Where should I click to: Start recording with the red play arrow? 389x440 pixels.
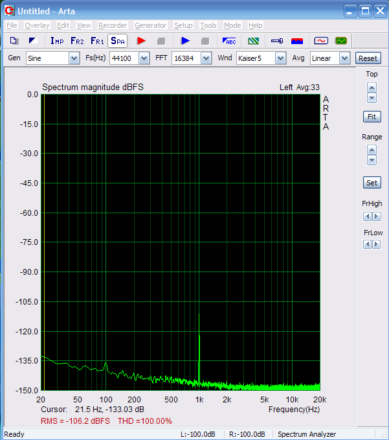141,41
